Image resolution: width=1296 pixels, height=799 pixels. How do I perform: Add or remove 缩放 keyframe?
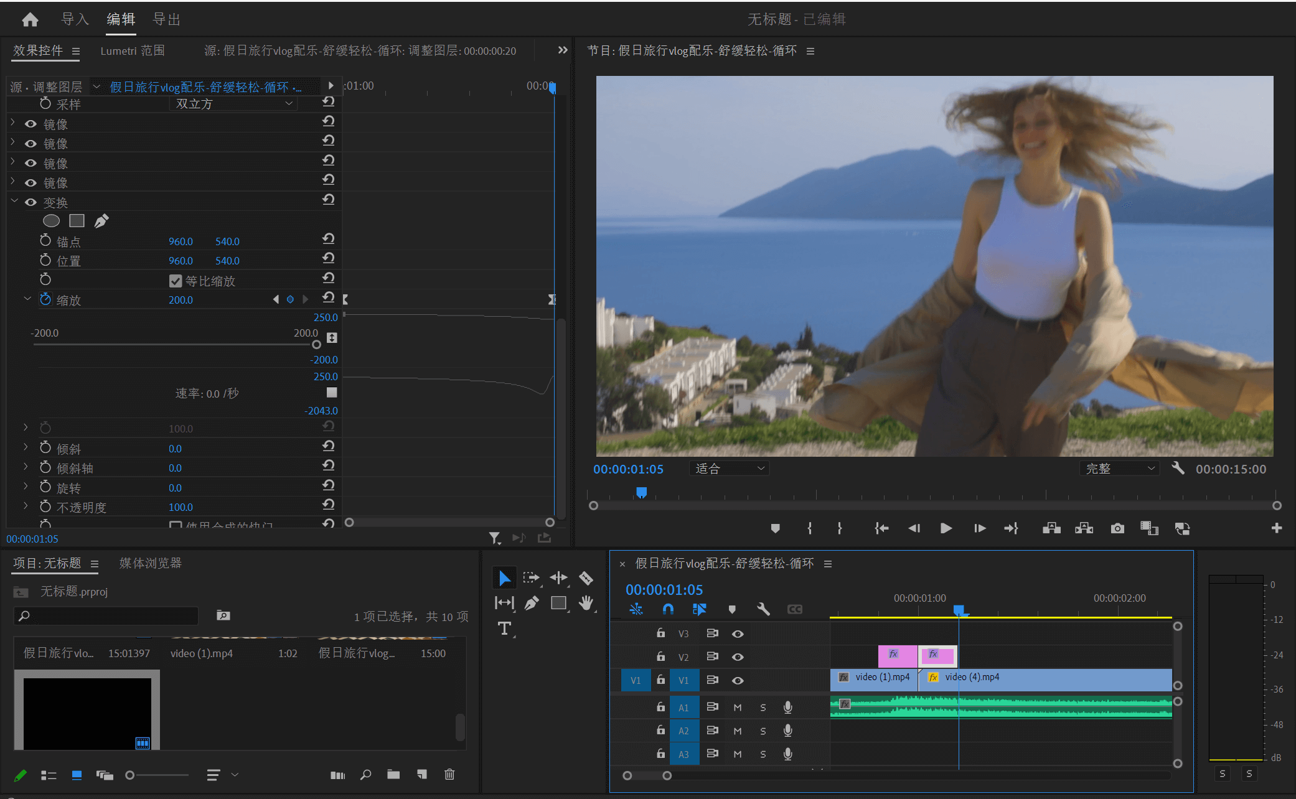click(290, 299)
